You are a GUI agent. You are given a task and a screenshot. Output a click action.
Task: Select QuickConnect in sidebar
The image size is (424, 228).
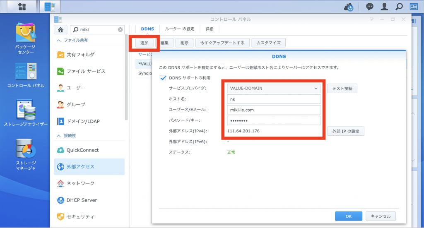click(82, 150)
